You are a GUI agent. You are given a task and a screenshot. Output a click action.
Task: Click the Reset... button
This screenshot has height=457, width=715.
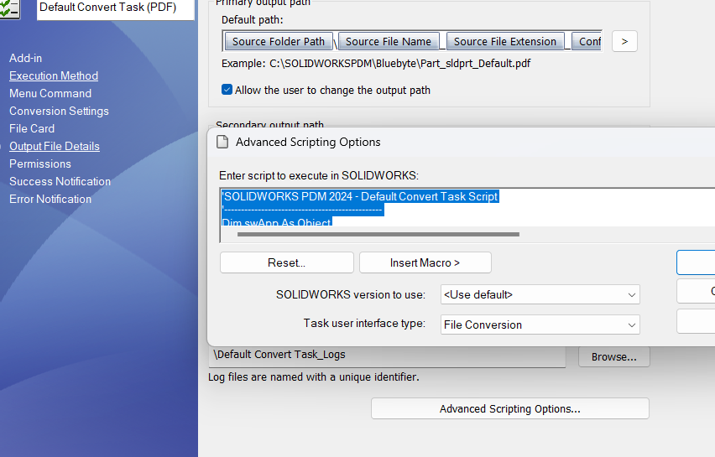(x=287, y=263)
